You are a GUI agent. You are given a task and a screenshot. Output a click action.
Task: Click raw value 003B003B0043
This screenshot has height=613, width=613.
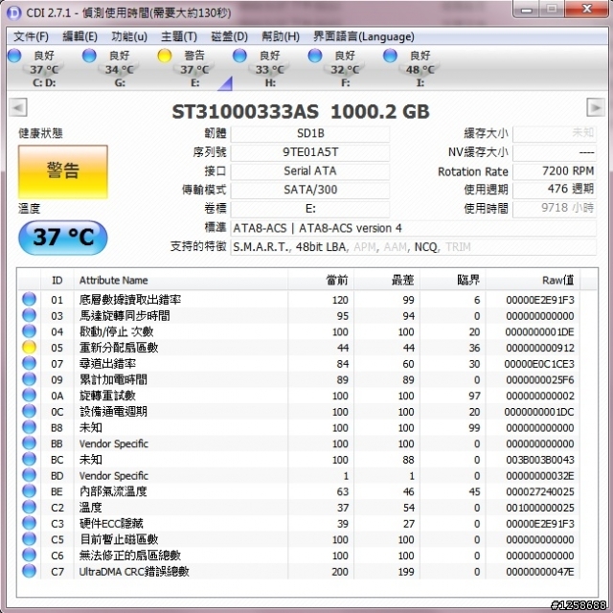pos(540,460)
